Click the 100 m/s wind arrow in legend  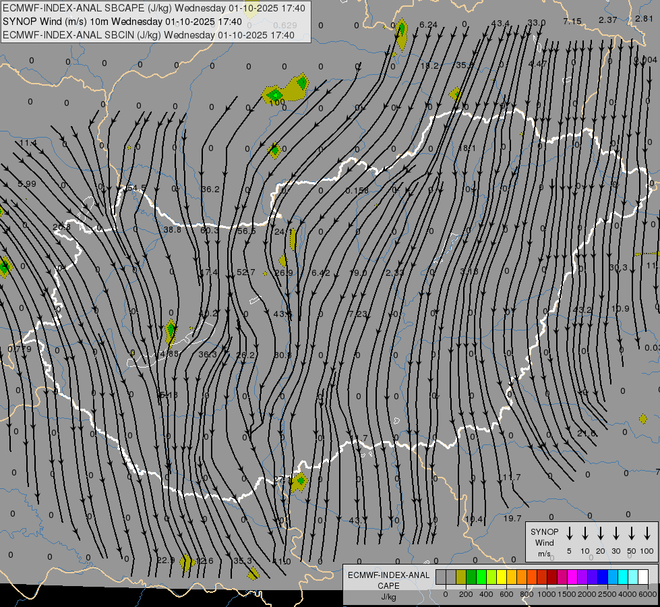coord(647,533)
